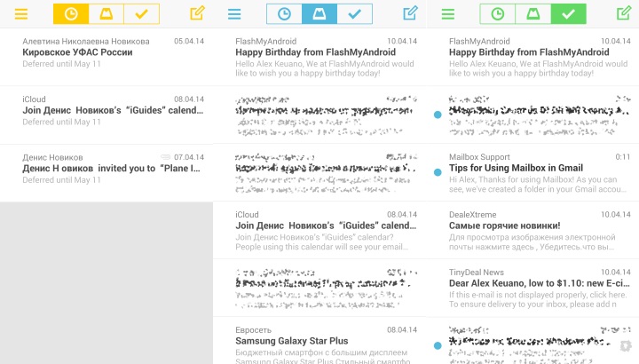Open the Кировское УФАС России email
639x364 pixels.
tap(106, 57)
